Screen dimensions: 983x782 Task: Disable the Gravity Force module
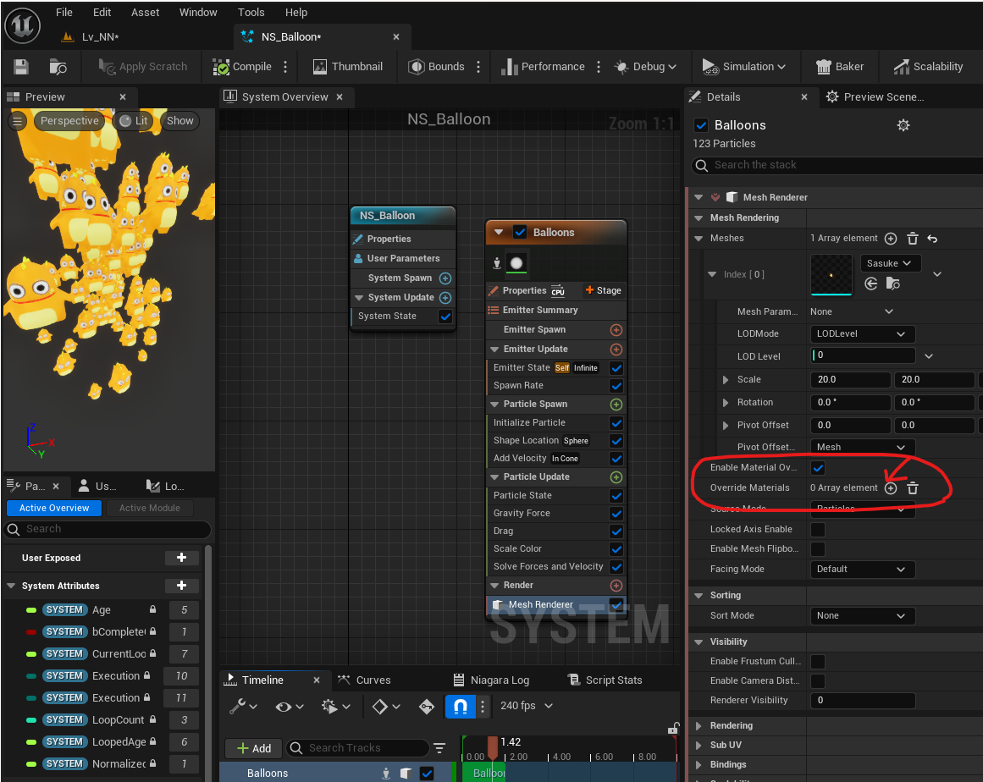[x=616, y=514]
